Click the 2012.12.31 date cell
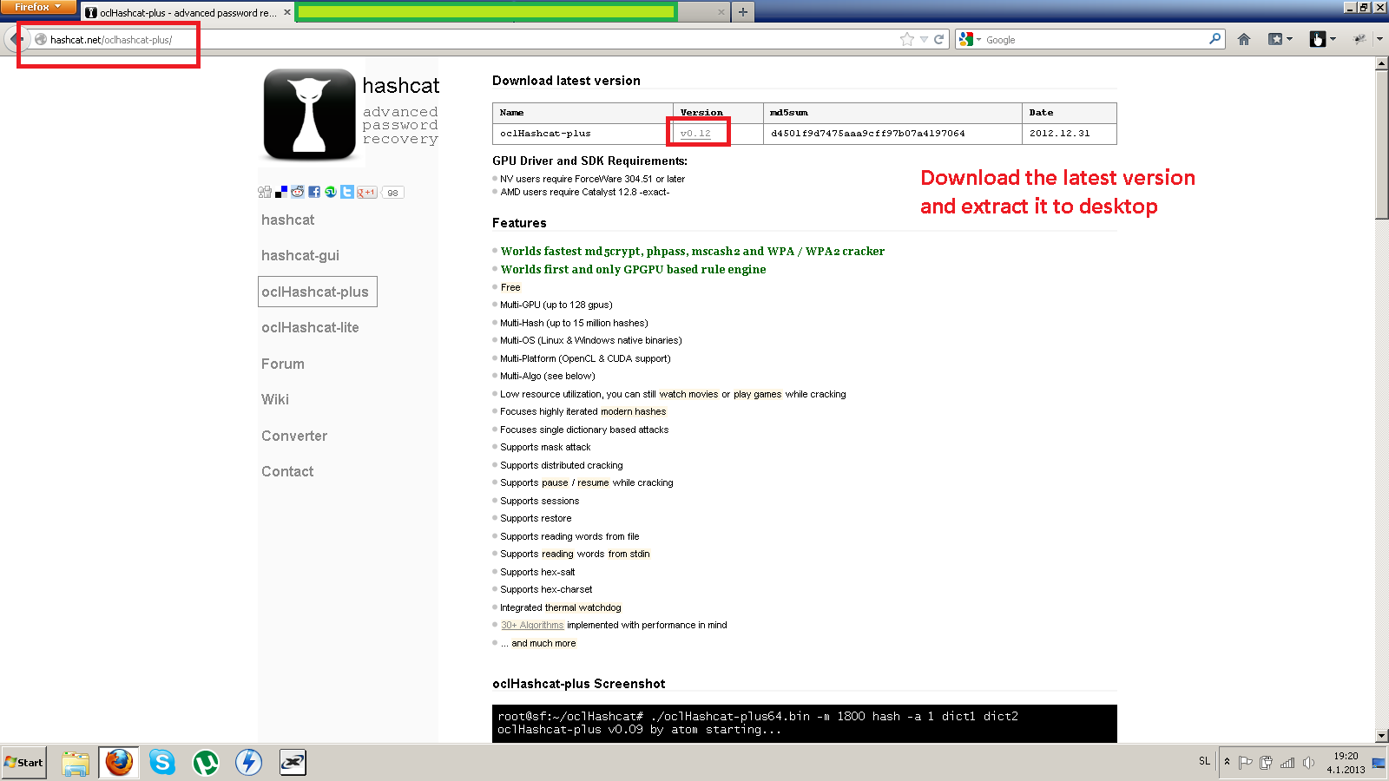 pyautogui.click(x=1069, y=134)
